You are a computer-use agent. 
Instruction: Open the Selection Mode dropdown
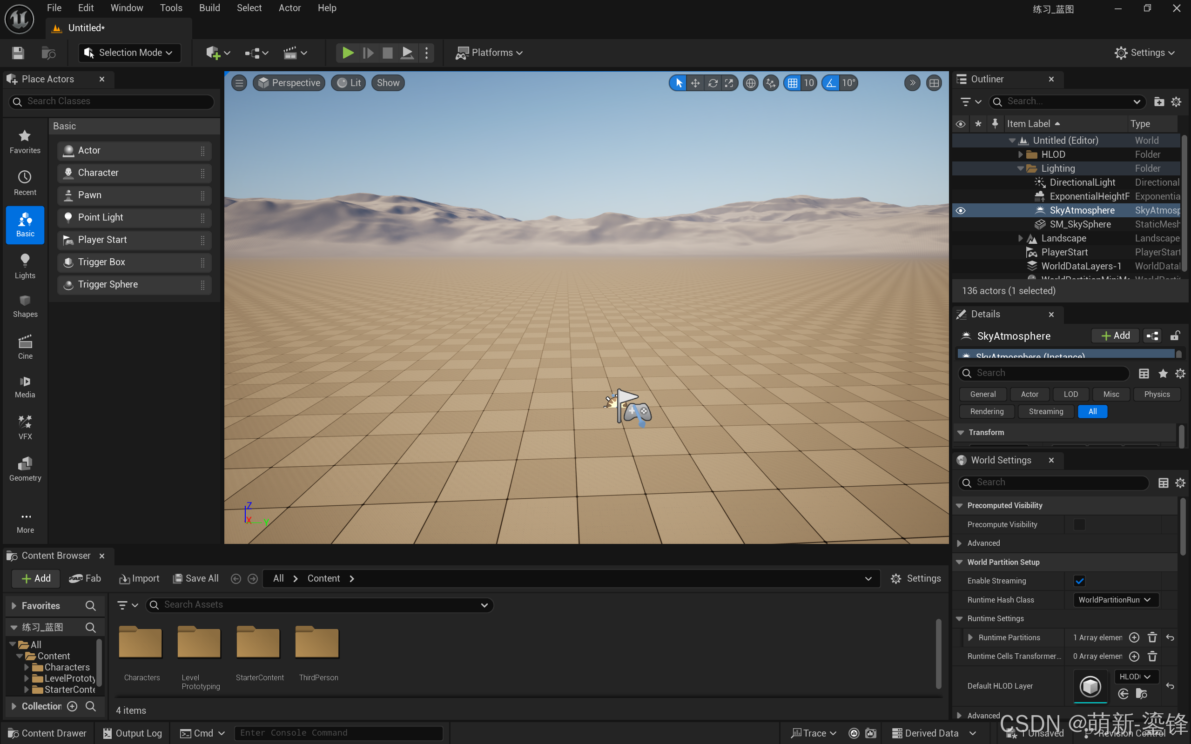point(129,53)
